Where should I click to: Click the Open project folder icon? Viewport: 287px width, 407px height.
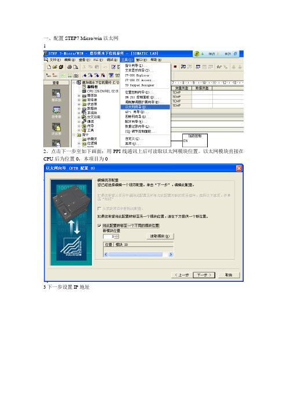tap(54, 67)
